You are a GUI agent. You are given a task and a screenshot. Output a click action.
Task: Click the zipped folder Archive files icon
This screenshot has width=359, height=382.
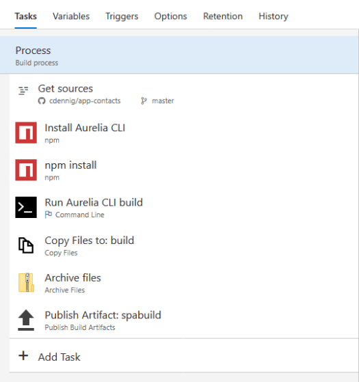(x=26, y=283)
